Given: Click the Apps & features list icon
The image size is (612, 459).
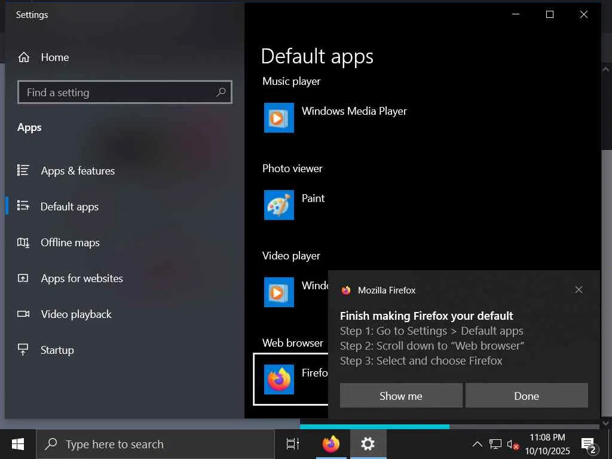Looking at the screenshot, I should coord(23,170).
